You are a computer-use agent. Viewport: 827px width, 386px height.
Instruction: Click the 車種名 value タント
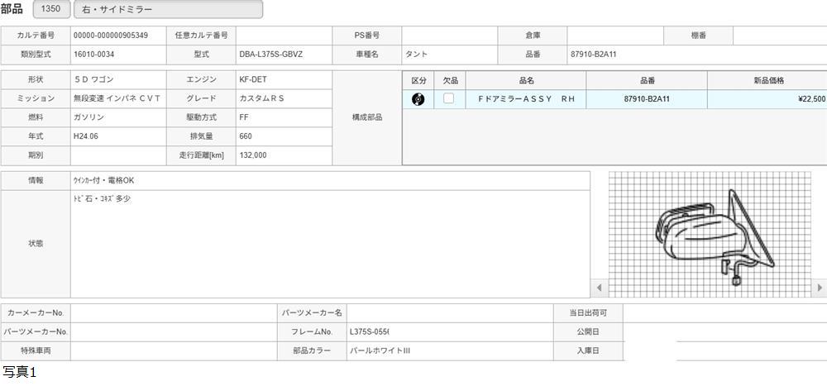[x=449, y=55]
